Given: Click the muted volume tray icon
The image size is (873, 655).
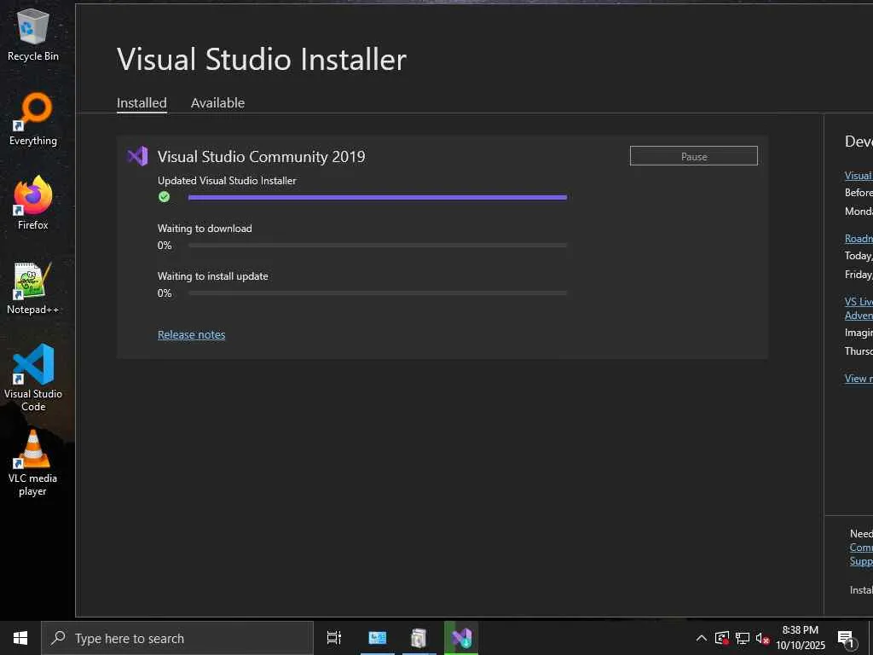Looking at the screenshot, I should coord(762,638).
